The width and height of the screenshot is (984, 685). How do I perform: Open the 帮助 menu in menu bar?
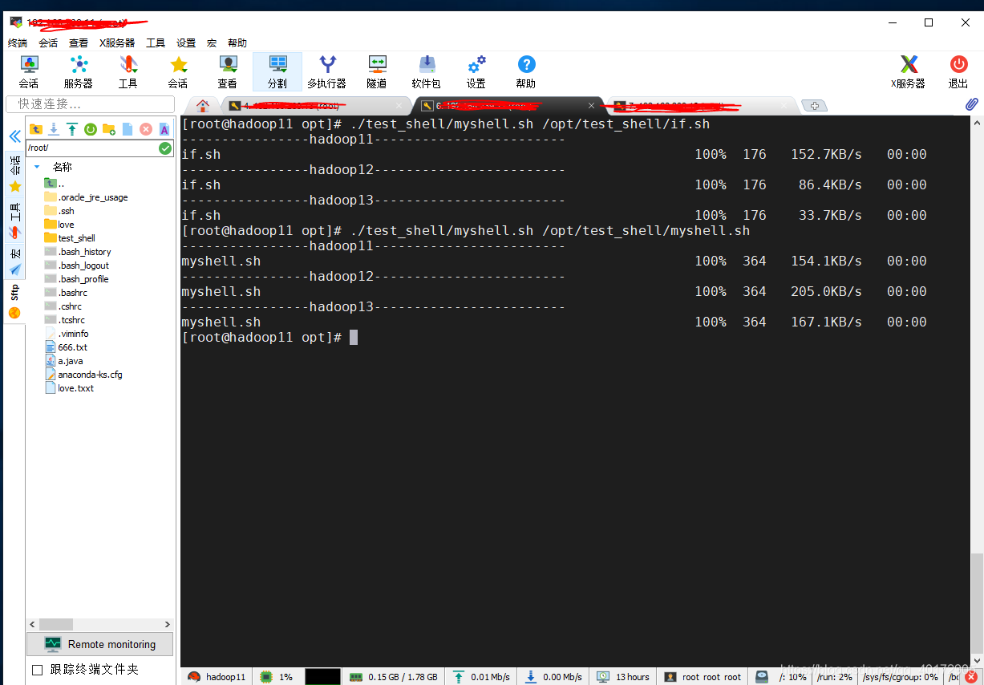pos(237,43)
